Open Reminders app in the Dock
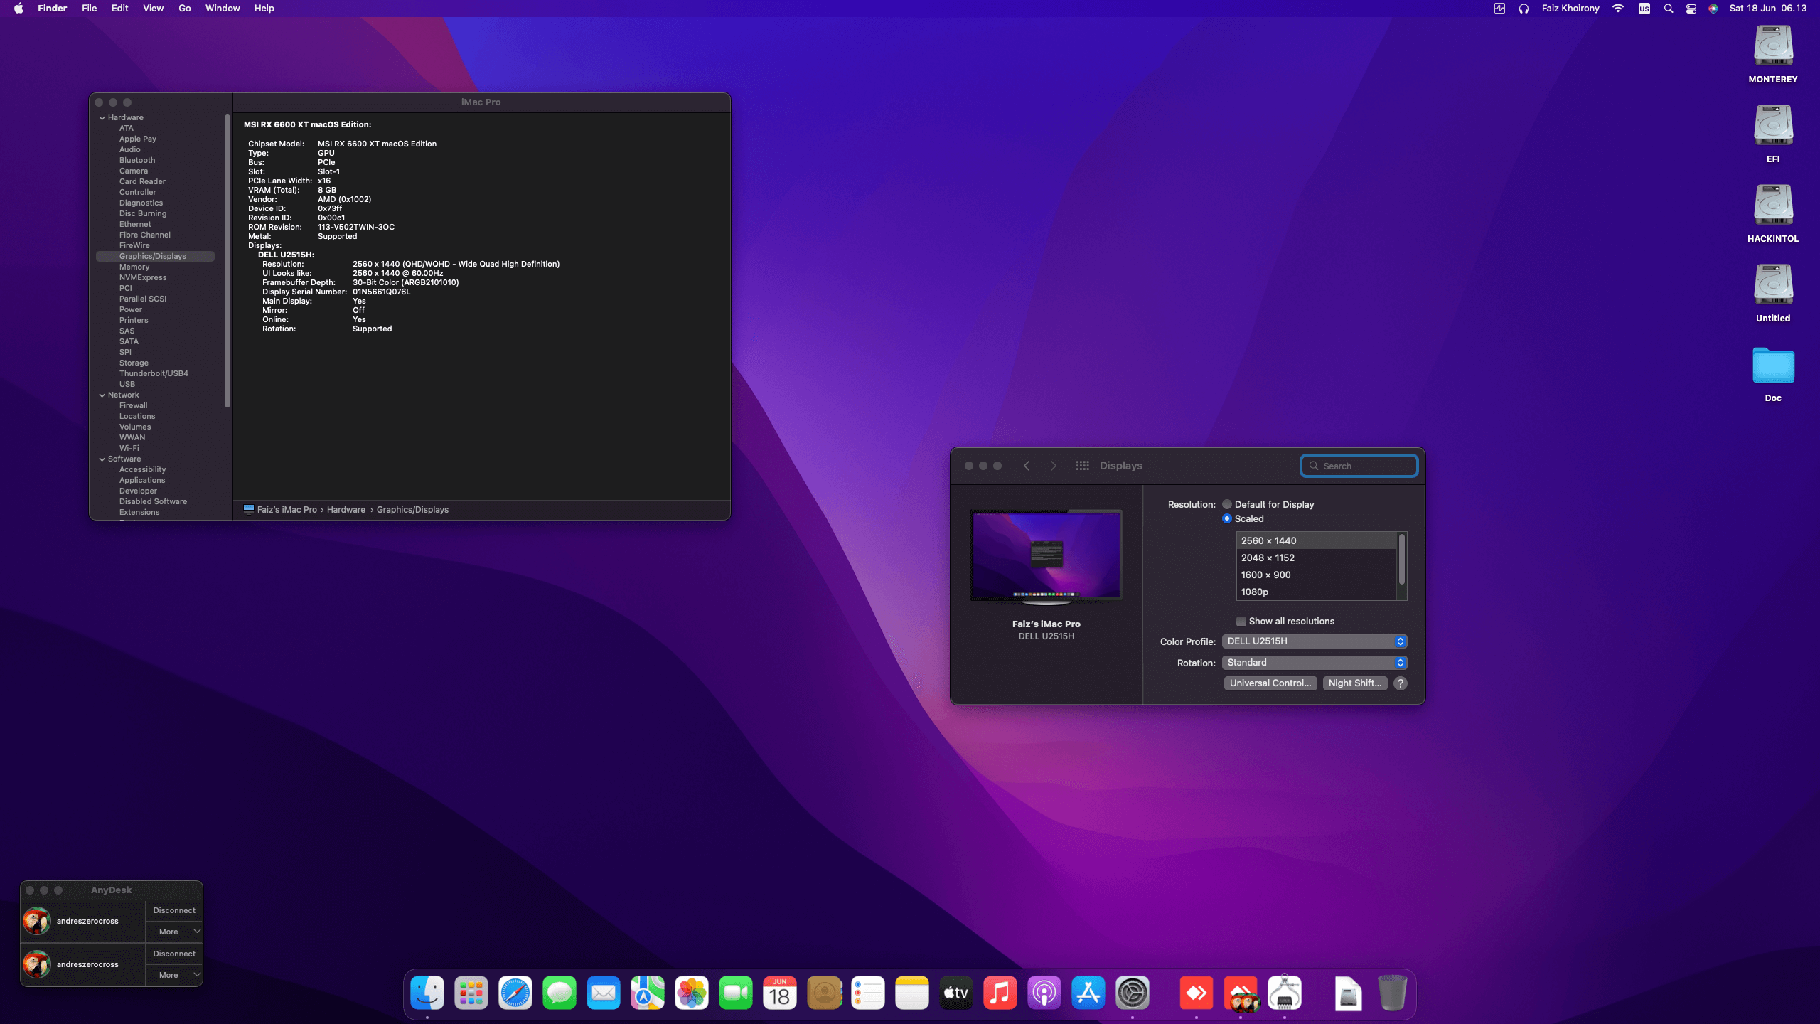Screen dimensions: 1820x1024 pyautogui.click(x=868, y=993)
